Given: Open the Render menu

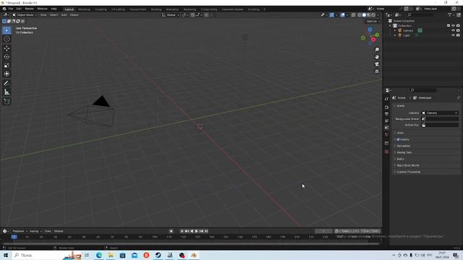Looking at the screenshot, I should point(29,9).
